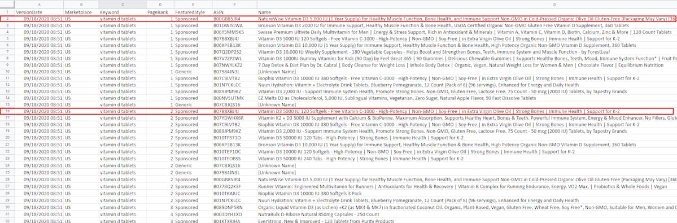Select ASIN cell B07NWYLKZ2
The image size is (677, 223).
point(234,65)
